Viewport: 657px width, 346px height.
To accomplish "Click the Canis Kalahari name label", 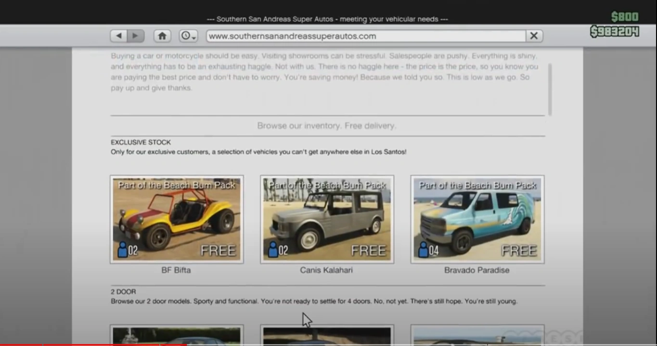I will [326, 270].
